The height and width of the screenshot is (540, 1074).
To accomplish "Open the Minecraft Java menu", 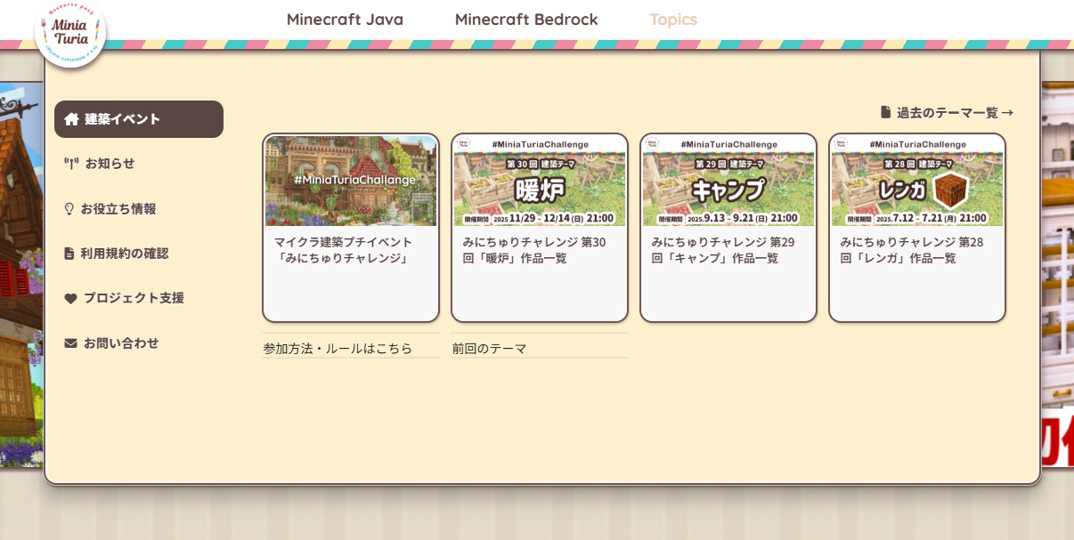I will pyautogui.click(x=345, y=20).
